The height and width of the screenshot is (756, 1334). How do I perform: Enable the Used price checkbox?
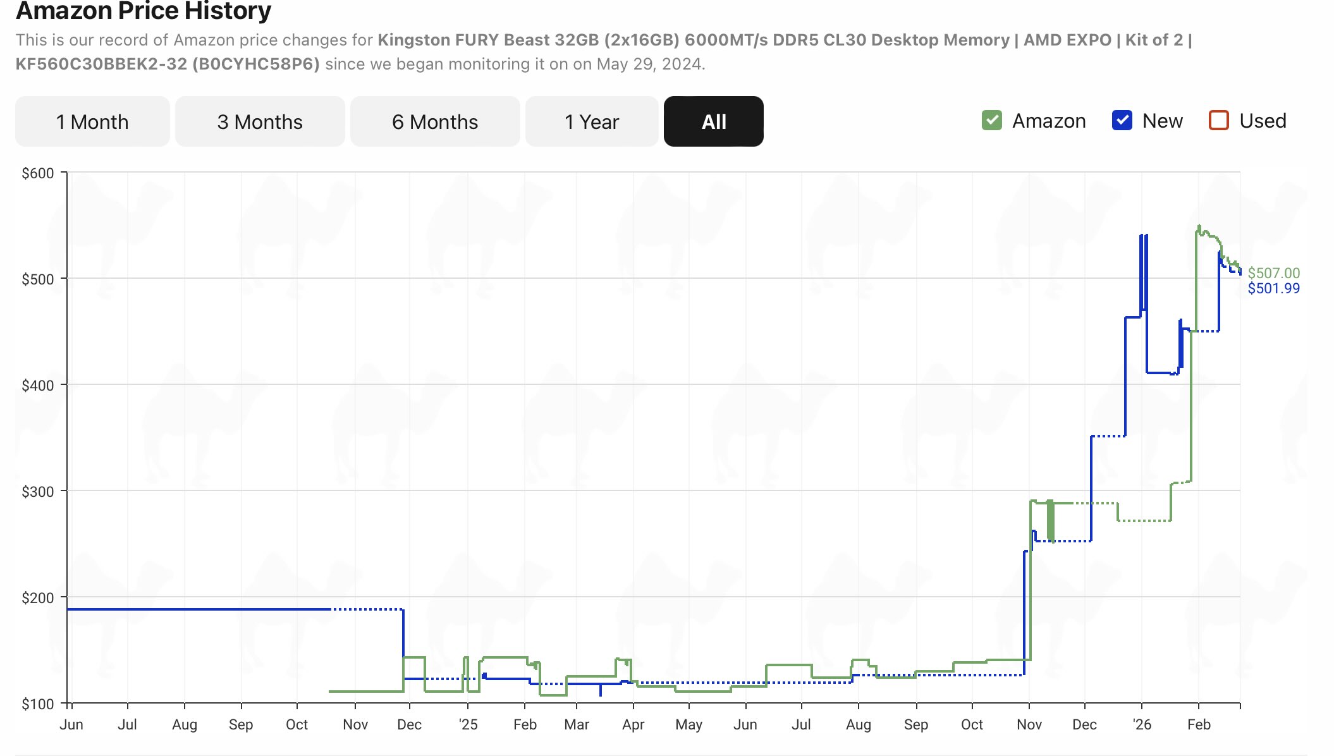1218,120
